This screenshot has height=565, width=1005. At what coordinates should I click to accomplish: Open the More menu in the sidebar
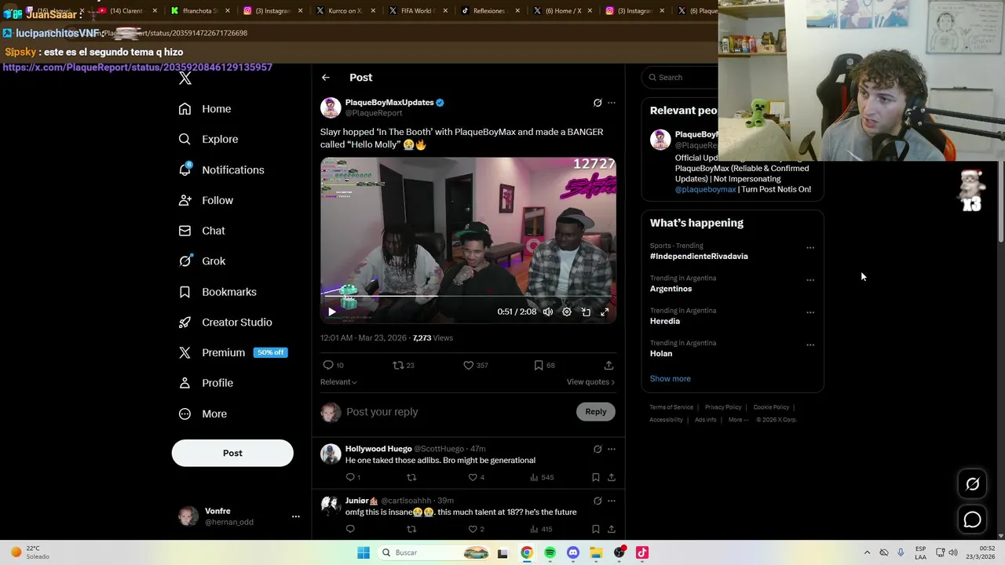pyautogui.click(x=202, y=414)
